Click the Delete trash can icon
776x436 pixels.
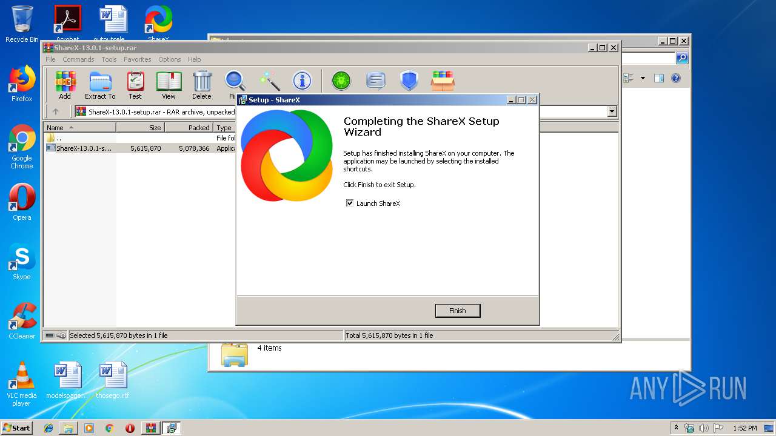point(202,85)
